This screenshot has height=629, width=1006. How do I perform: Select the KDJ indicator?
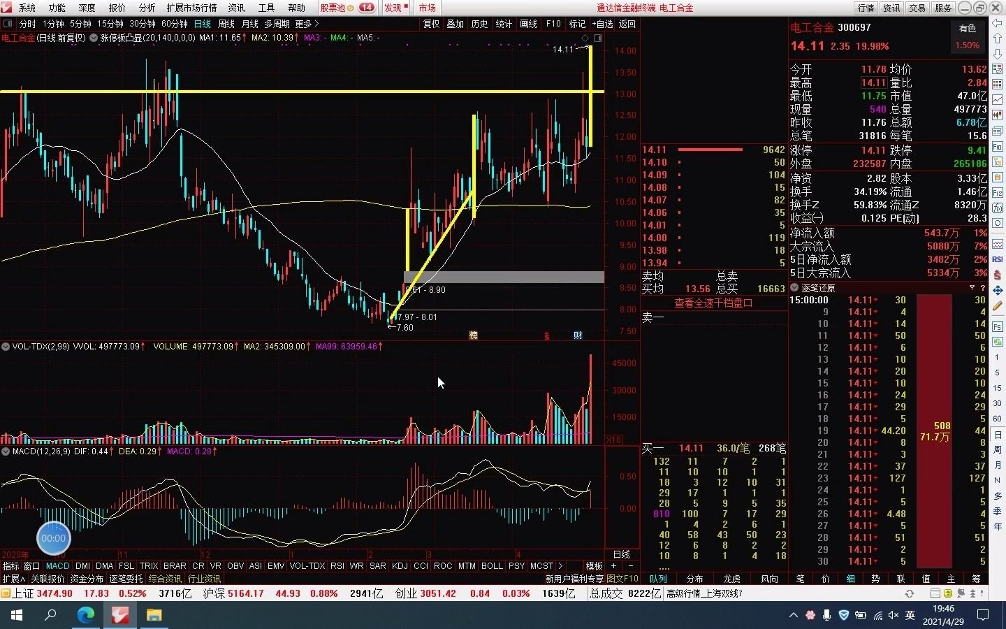[x=400, y=566]
